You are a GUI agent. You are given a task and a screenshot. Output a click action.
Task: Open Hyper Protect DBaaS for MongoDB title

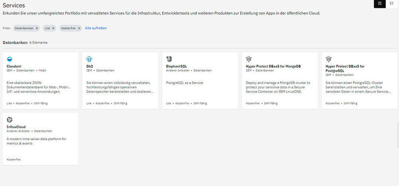pos(273,66)
